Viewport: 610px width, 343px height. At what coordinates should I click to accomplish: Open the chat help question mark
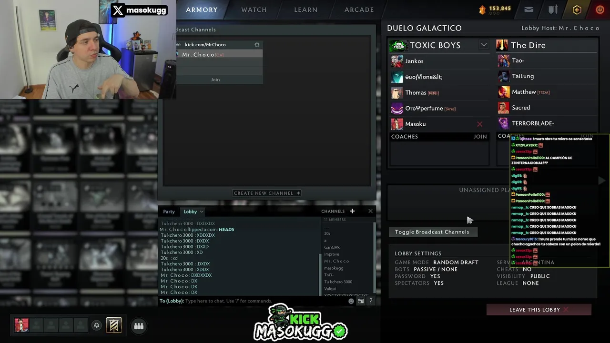pos(370,301)
